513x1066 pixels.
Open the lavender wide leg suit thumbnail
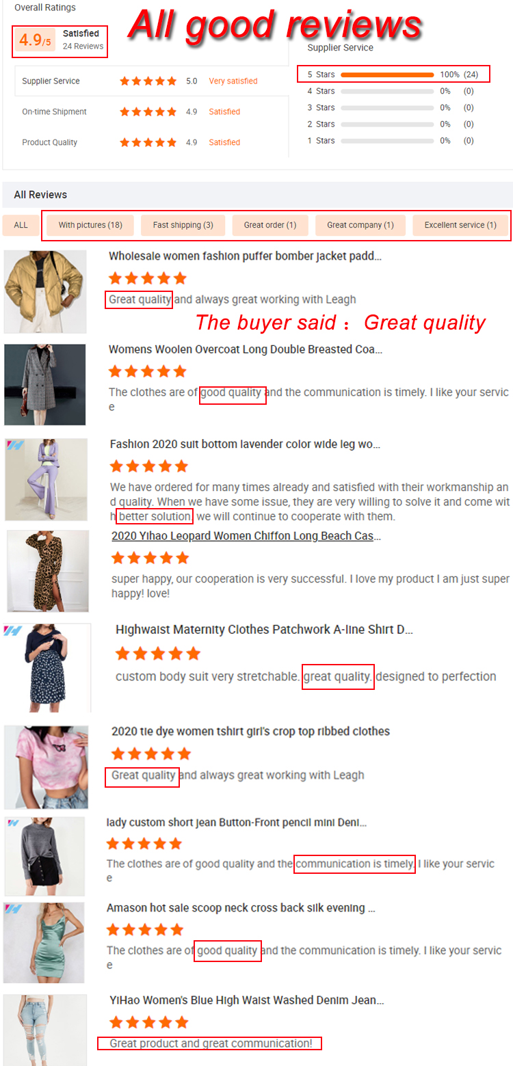tap(46, 479)
